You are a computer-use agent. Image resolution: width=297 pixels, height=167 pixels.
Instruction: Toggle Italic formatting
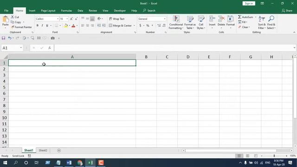42,26
